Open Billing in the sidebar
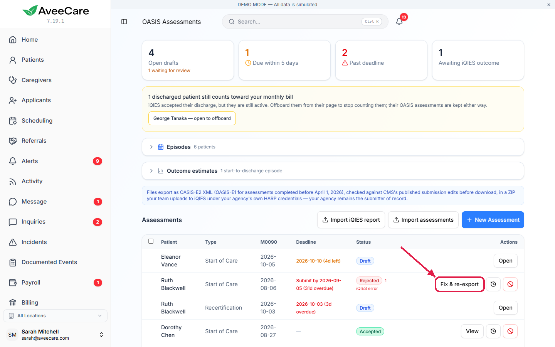The image size is (555, 347). [x=55, y=303]
